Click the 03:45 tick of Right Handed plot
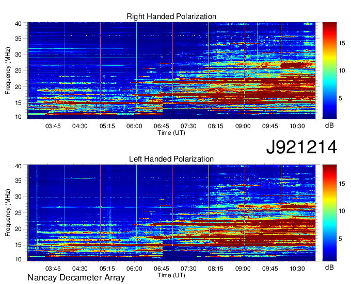Screen dimensions: 351x284 click(53, 126)
